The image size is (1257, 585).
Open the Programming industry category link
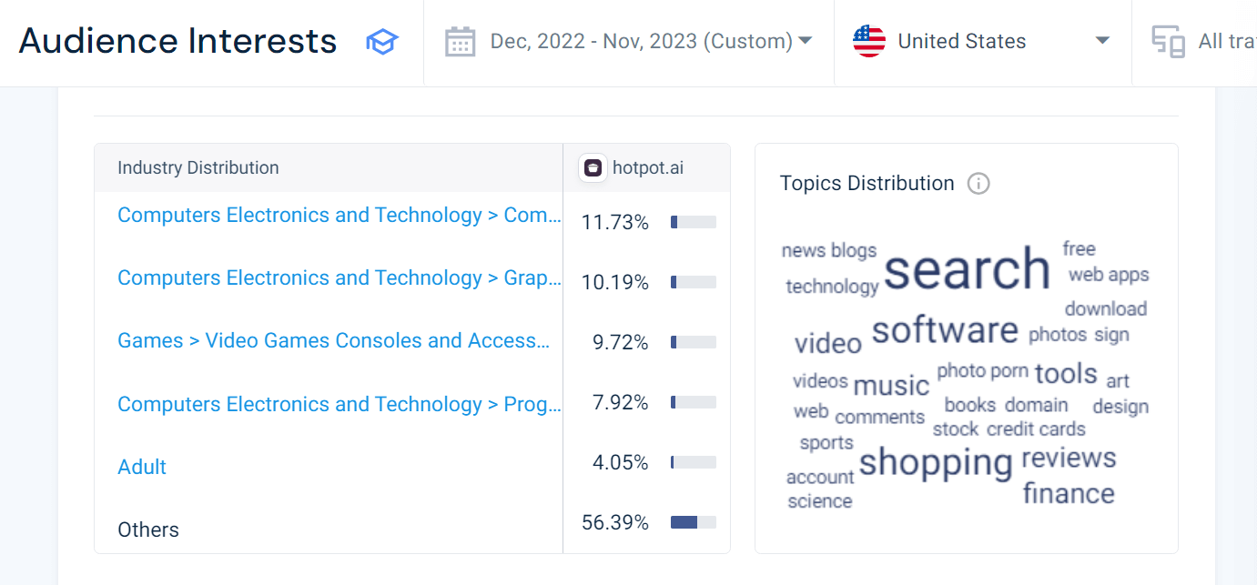(x=340, y=404)
